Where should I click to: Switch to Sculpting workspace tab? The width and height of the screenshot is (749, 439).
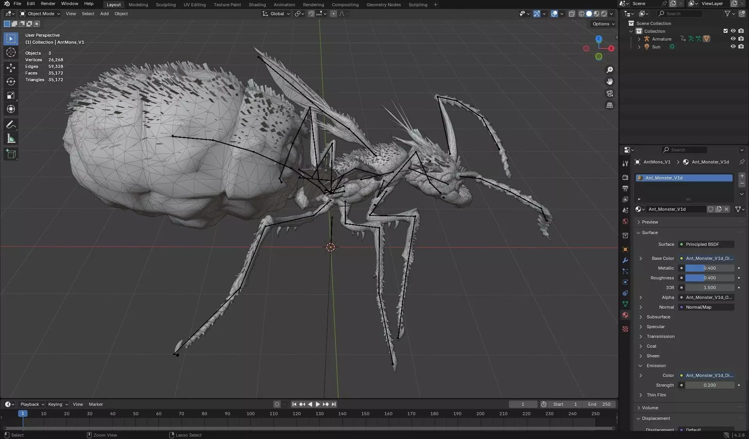[166, 5]
